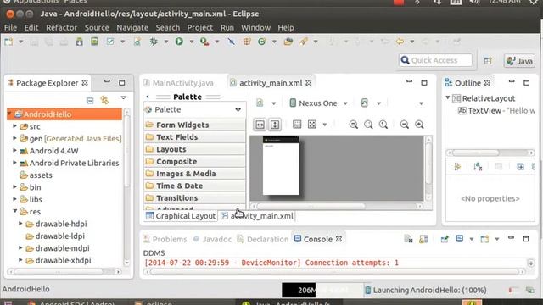Viewport: 543px width, 305px height.
Task: Click the zoom out magnifier icon
Action: pyautogui.click(x=404, y=125)
